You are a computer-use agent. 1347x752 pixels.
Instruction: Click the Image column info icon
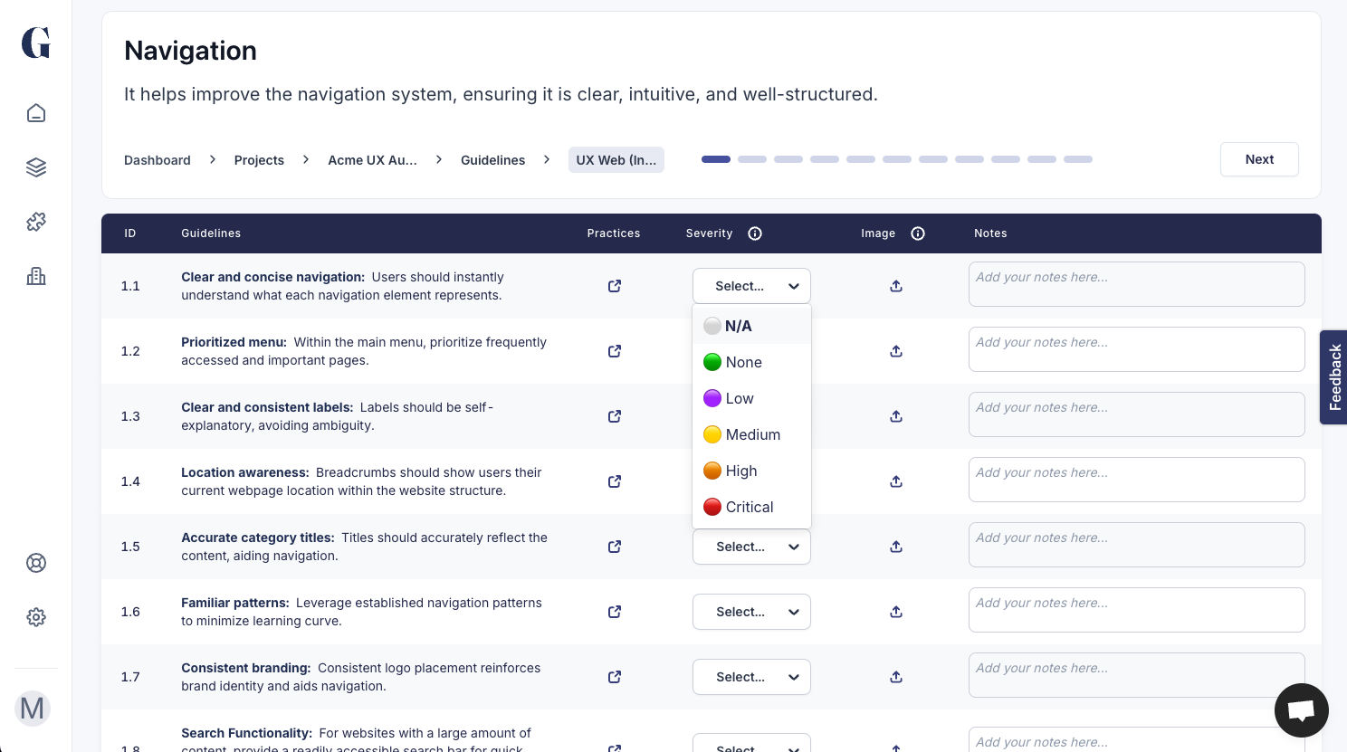pos(918,233)
